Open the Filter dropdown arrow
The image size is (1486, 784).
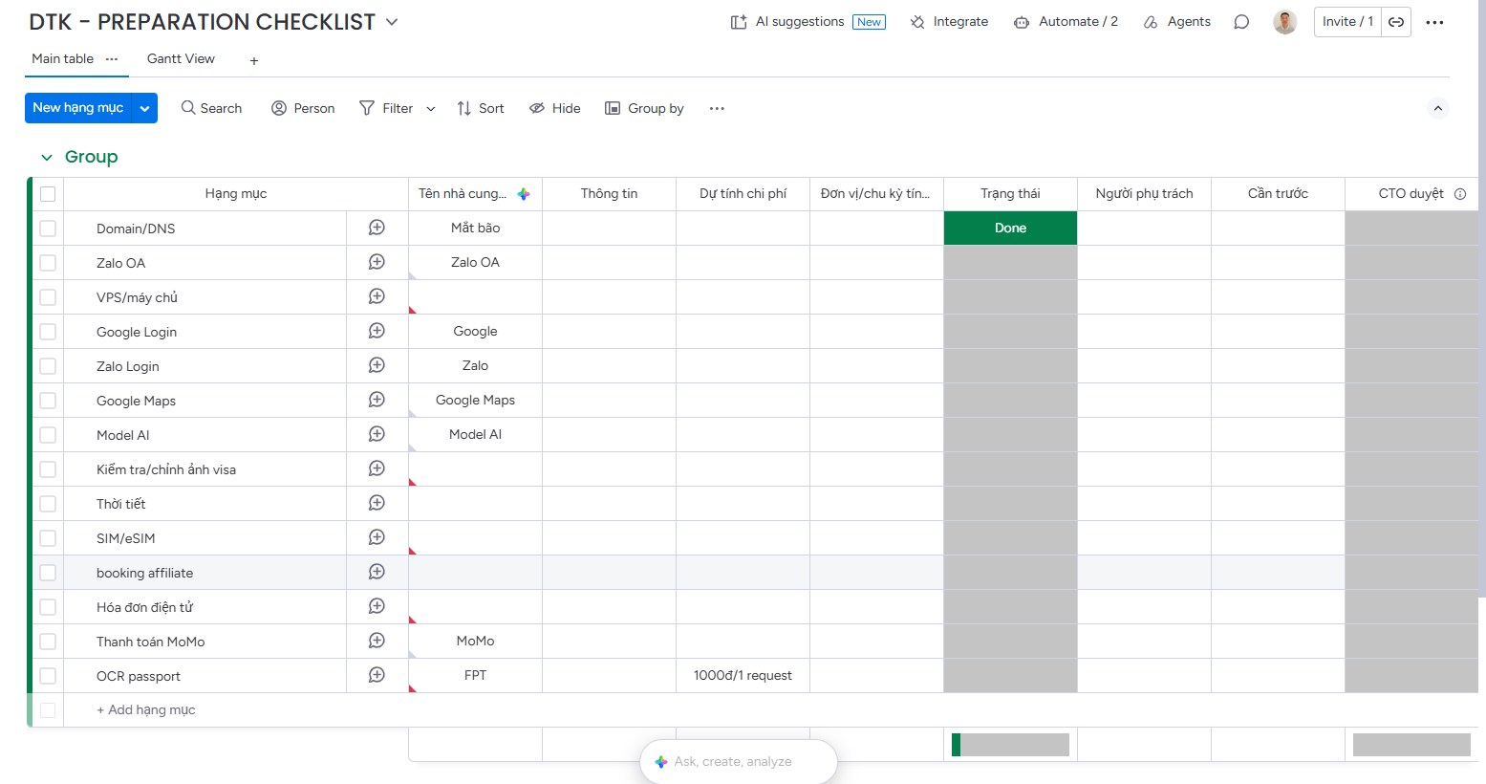431,109
